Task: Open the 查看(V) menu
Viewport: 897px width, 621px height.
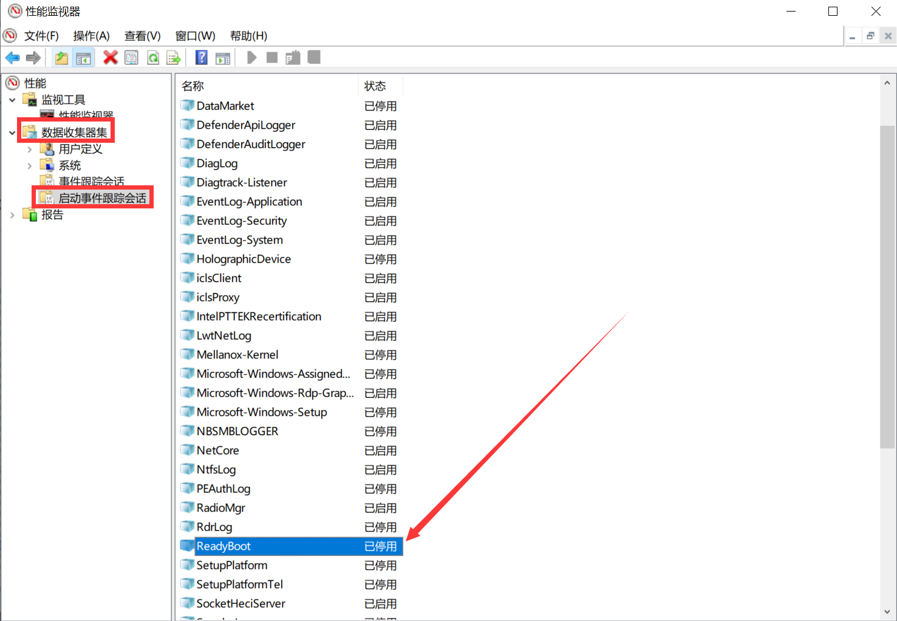Action: click(x=142, y=36)
